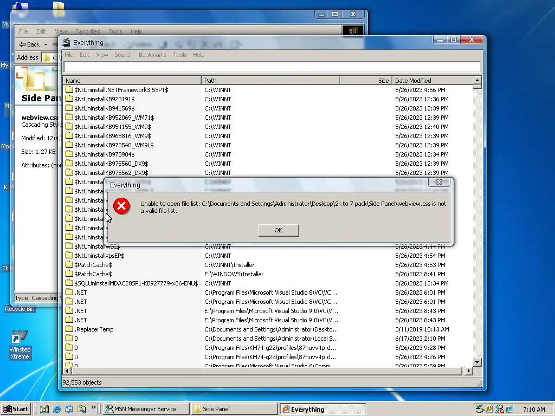This screenshot has width=555, height=416.
Task: Click the taskbar clock showing 7:10 AM
Action: [x=534, y=409]
